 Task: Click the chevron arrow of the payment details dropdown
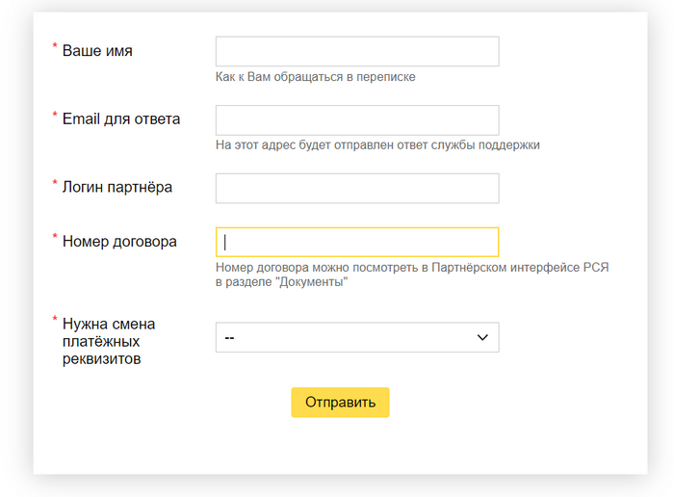tap(483, 338)
